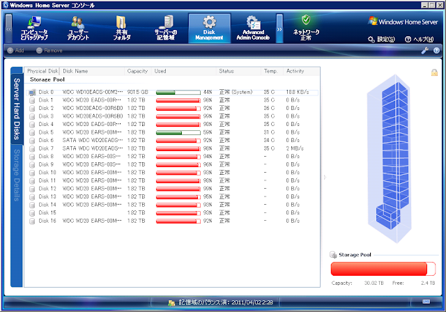Sort by the Status column header

pyautogui.click(x=238, y=71)
